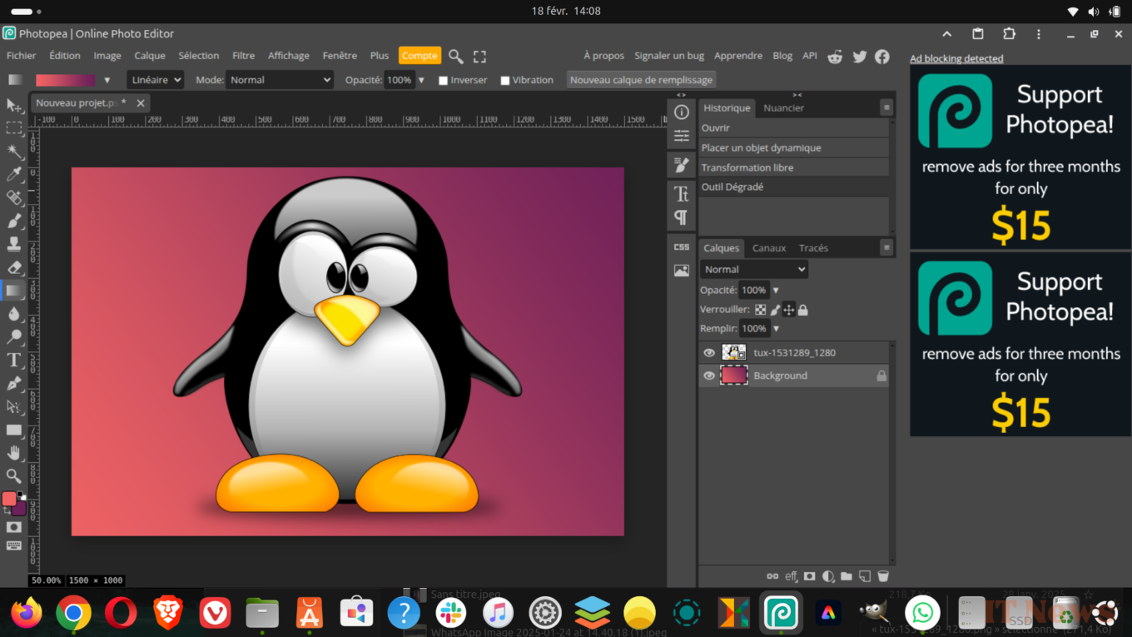The image size is (1132, 637).
Task: Toggle Quick Mask mode icon
Action: tap(14, 527)
